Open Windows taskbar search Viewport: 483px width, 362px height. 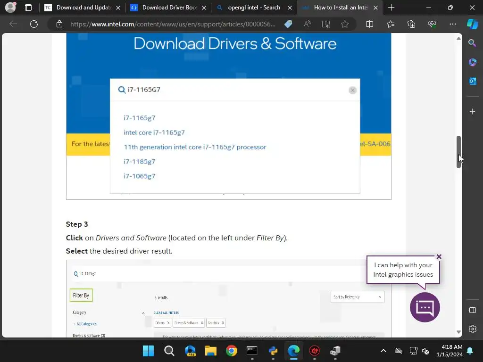pos(169,351)
